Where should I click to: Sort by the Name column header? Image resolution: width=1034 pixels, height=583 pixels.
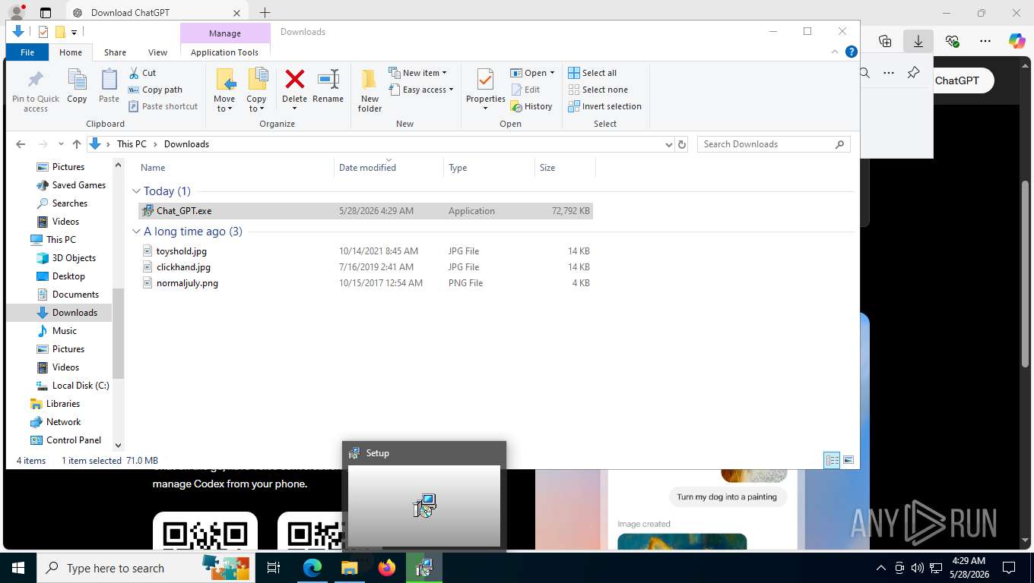pos(153,168)
